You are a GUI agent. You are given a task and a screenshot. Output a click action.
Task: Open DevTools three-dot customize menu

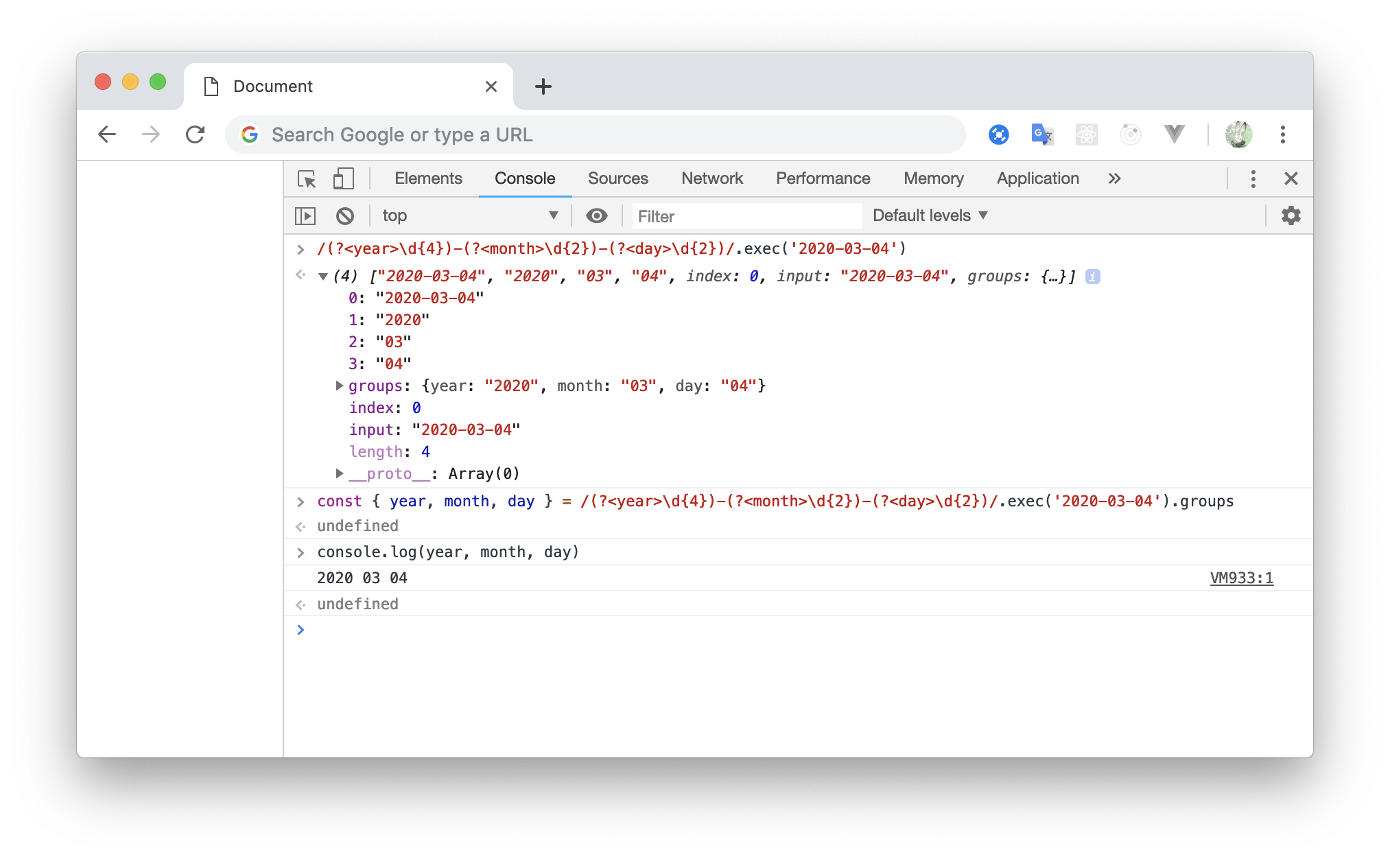(1253, 179)
